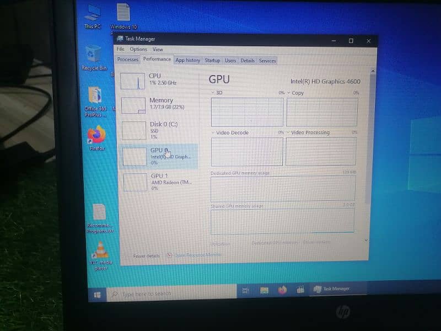The height and width of the screenshot is (331, 441).
Task: Open the Copy graph engine dropdown
Action: tap(289, 93)
